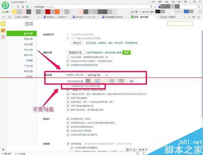
Task: Open the default download tool dropdown 使用内建下载
Action: [x=97, y=75]
